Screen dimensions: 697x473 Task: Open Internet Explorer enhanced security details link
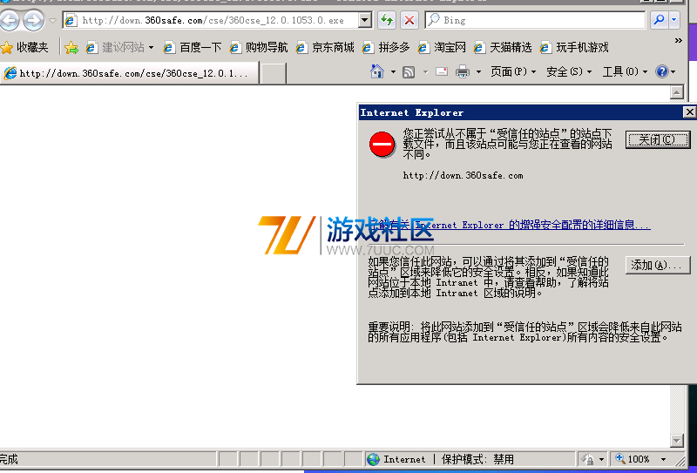(510, 225)
